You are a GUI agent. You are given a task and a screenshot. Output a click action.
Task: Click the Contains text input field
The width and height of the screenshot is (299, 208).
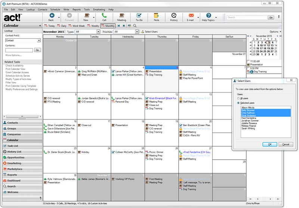[19, 50]
